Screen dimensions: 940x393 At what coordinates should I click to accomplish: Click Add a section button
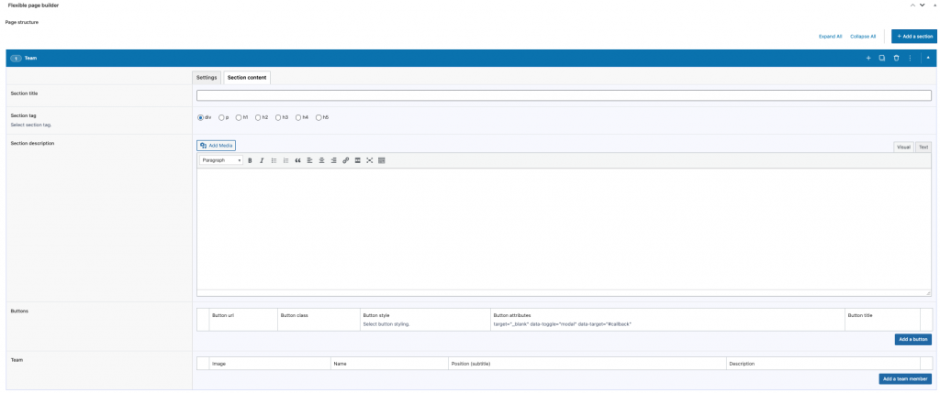point(914,37)
